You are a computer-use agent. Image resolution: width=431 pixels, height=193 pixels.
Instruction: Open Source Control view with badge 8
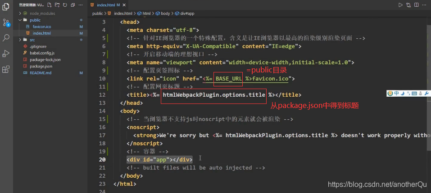coord(6,22)
